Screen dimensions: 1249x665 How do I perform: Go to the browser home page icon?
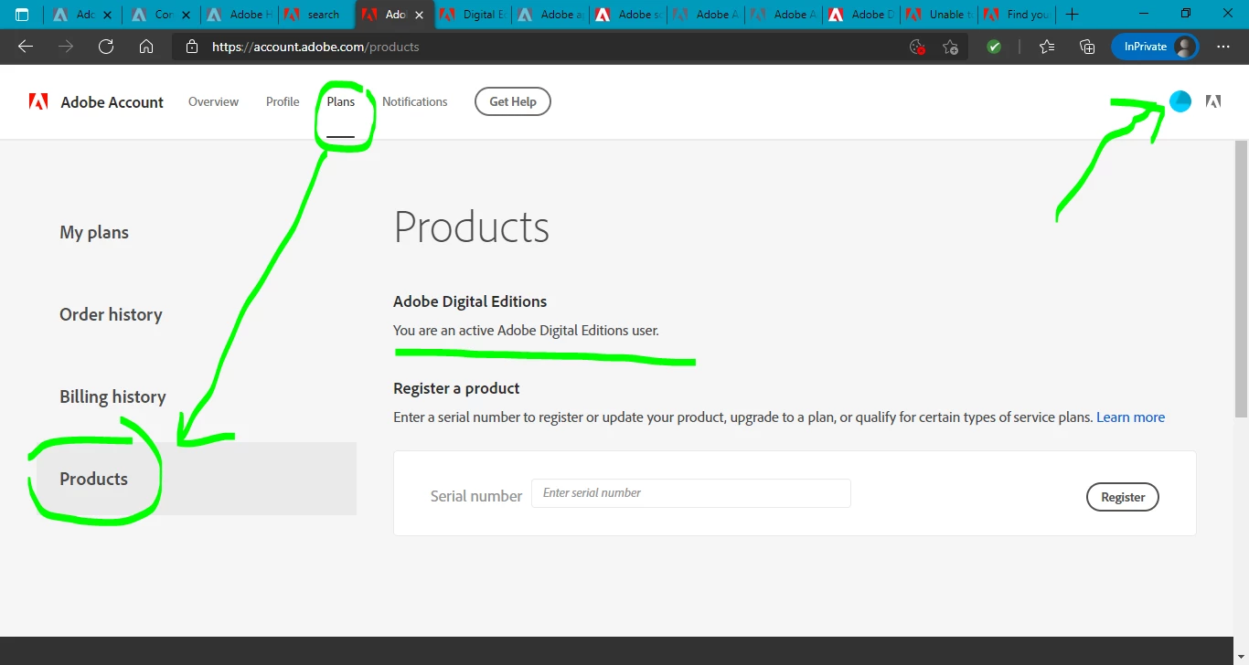pos(146,47)
